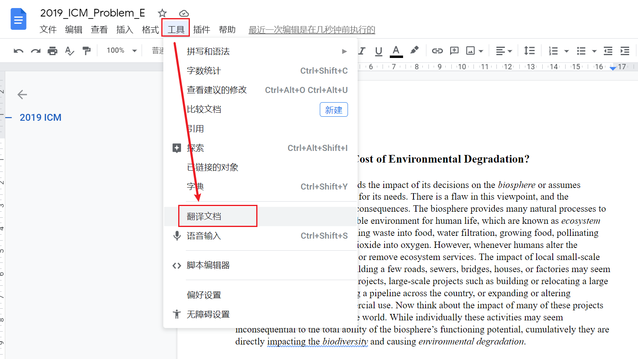Redo the last action

[x=36, y=51]
